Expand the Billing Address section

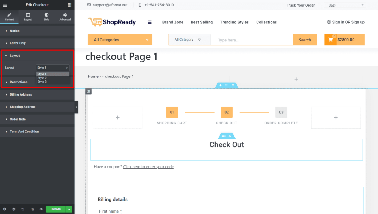click(37, 94)
